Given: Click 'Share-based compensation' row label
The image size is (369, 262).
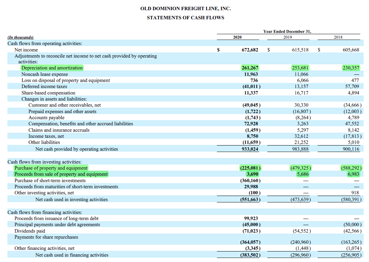Looking at the screenshot, I should [x=48, y=93].
